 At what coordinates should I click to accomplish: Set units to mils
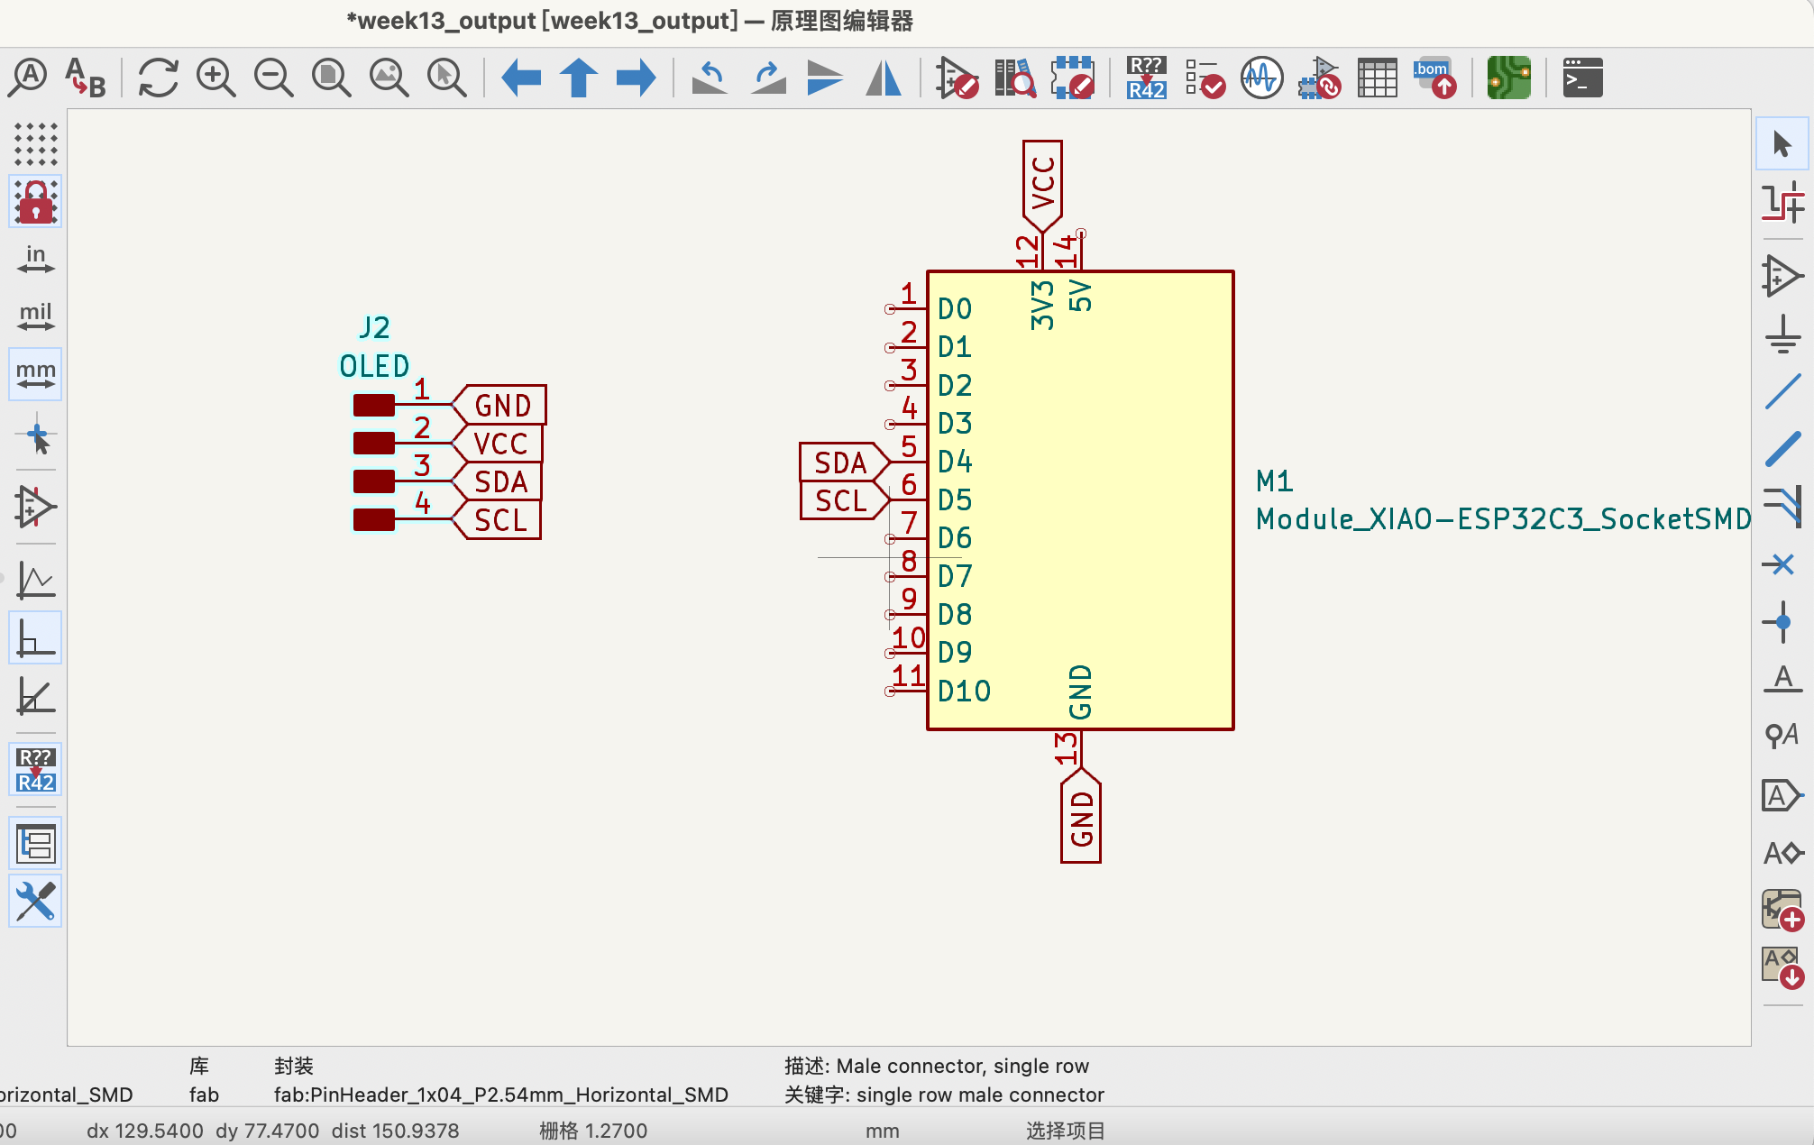[36, 317]
